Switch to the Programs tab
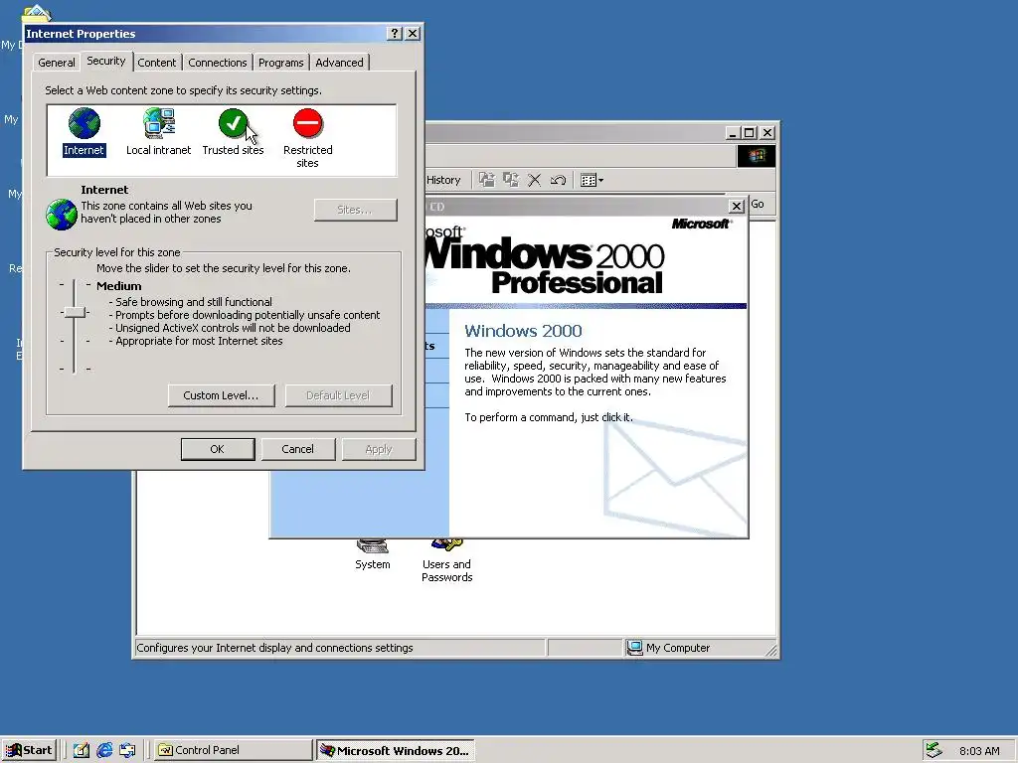The width and height of the screenshot is (1018, 763). pyautogui.click(x=281, y=63)
